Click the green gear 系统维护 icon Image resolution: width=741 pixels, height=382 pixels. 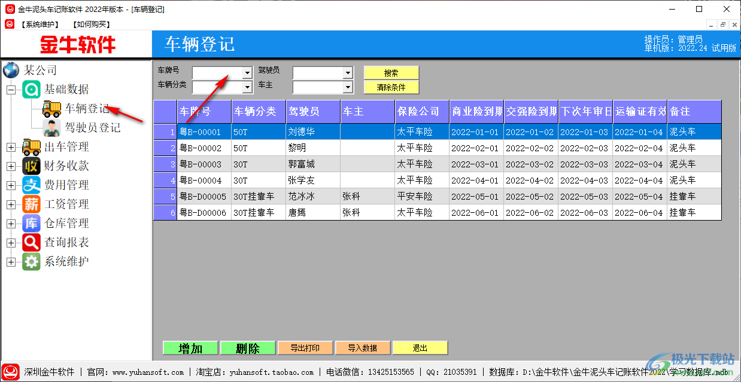click(31, 261)
